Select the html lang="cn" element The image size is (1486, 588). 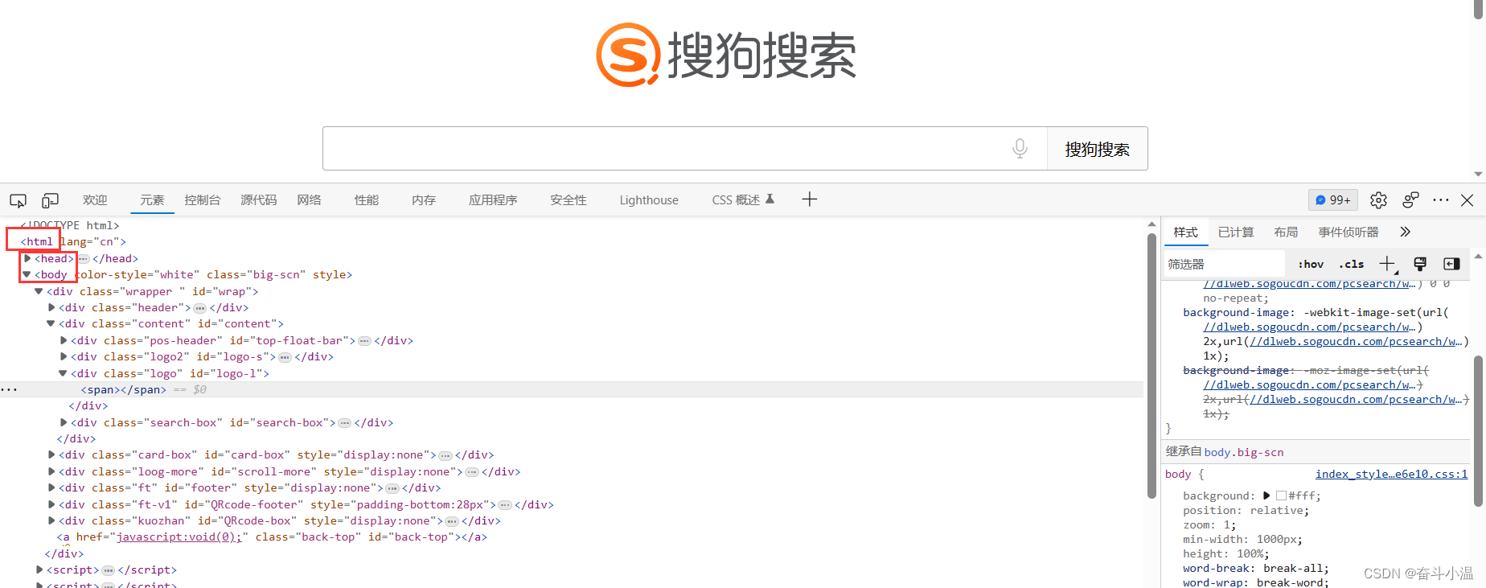(x=73, y=241)
